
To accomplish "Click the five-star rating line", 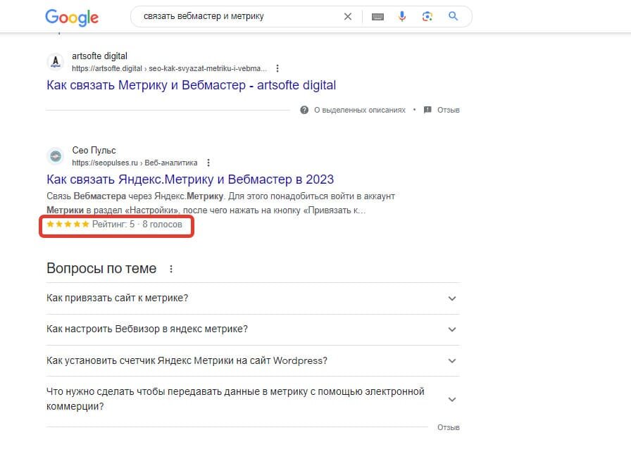I will (114, 225).
